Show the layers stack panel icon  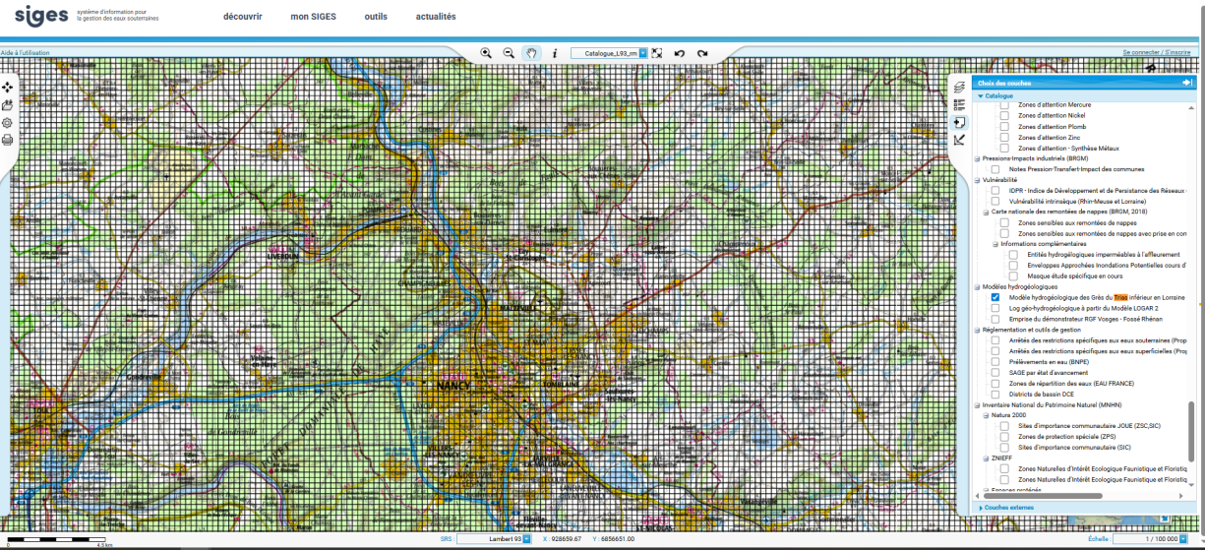(x=959, y=87)
